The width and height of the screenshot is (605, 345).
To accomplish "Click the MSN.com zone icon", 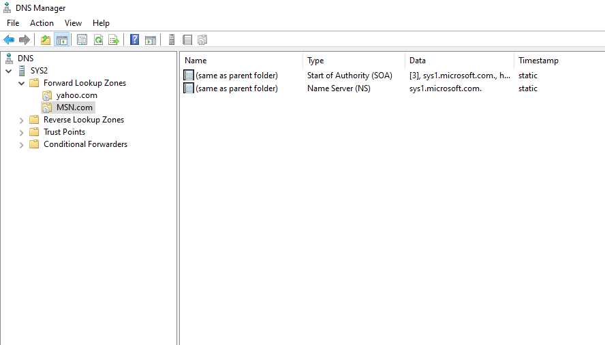I will tap(47, 108).
